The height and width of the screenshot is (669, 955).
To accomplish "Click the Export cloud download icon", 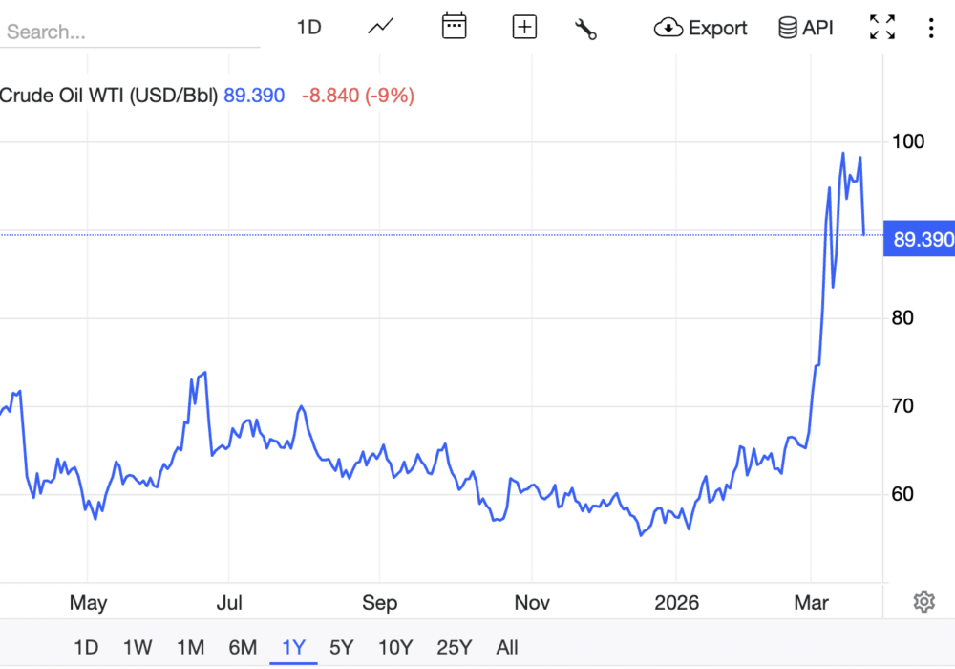I will click(x=668, y=28).
